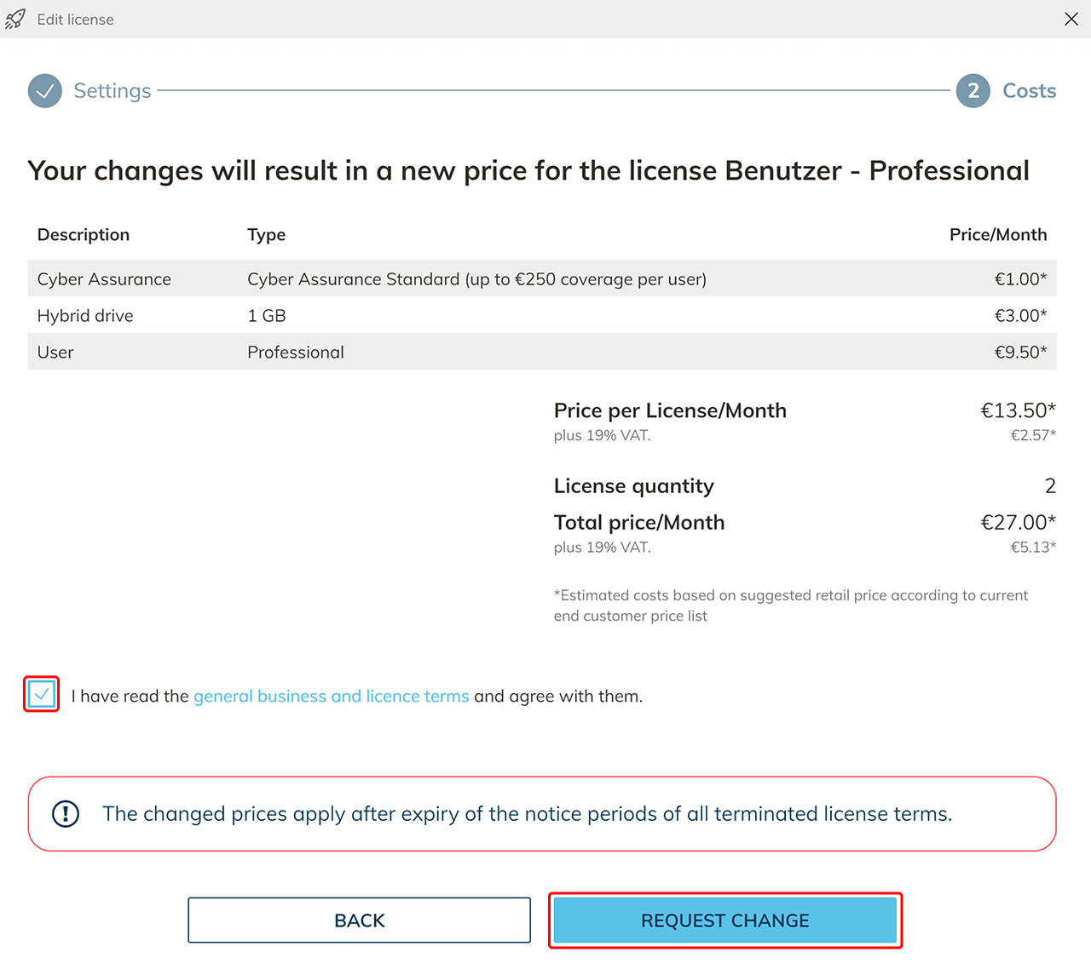Click the Edit license title text
The image size is (1091, 975).
[75, 20]
